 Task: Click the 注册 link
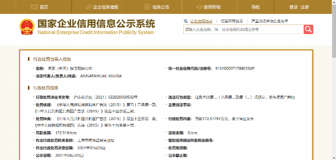(x=305, y=7)
